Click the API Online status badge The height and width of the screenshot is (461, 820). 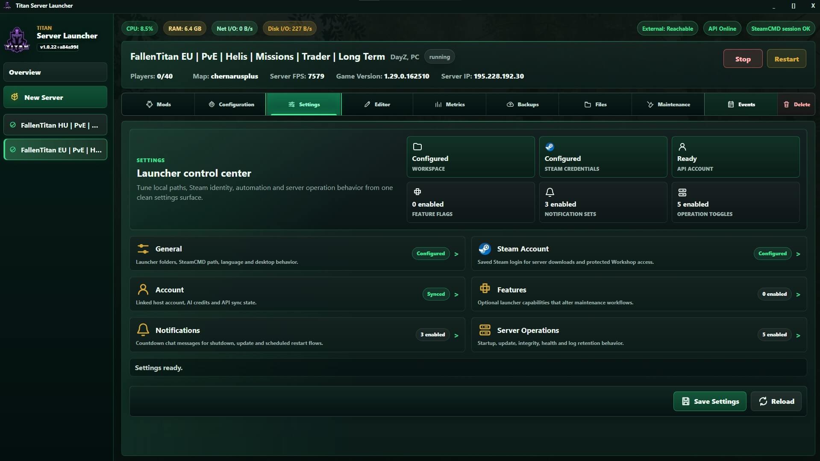[722, 29]
